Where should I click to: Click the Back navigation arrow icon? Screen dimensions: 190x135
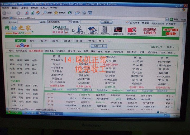4,13
